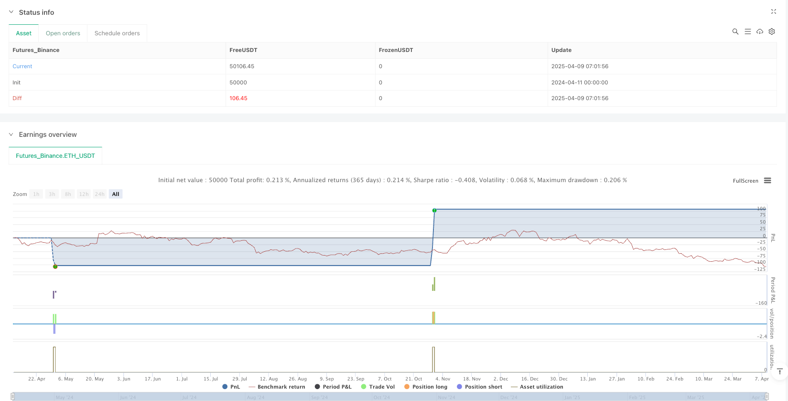Click the green PnL peak marker dot
The image size is (788, 401).
434,210
